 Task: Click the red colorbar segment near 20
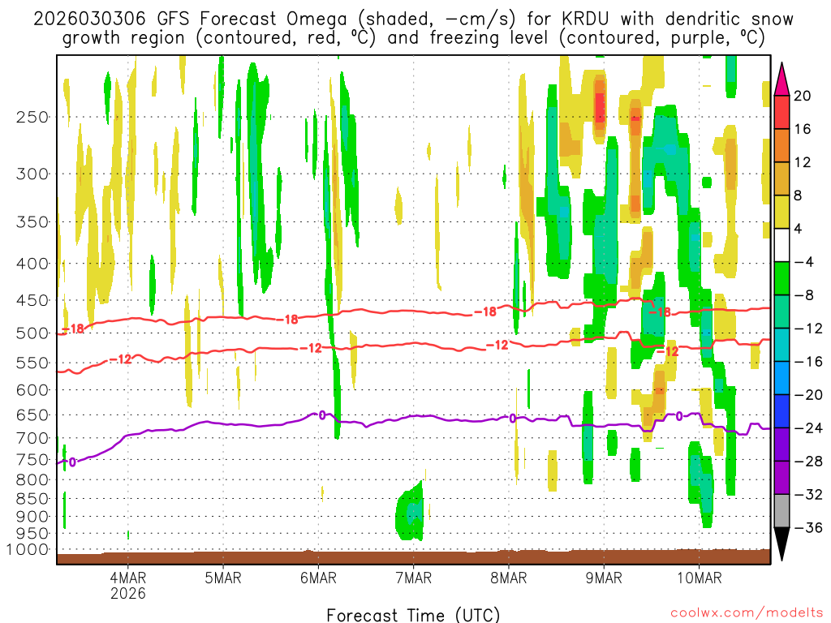[x=781, y=112]
